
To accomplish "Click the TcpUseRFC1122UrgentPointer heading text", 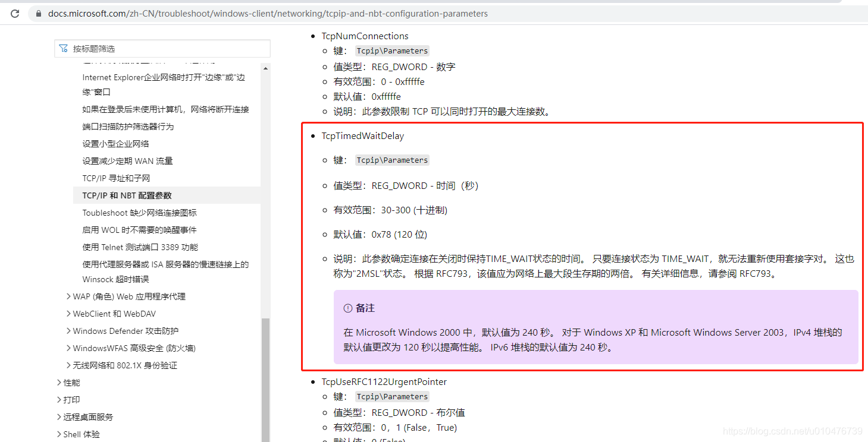I will click(x=384, y=382).
